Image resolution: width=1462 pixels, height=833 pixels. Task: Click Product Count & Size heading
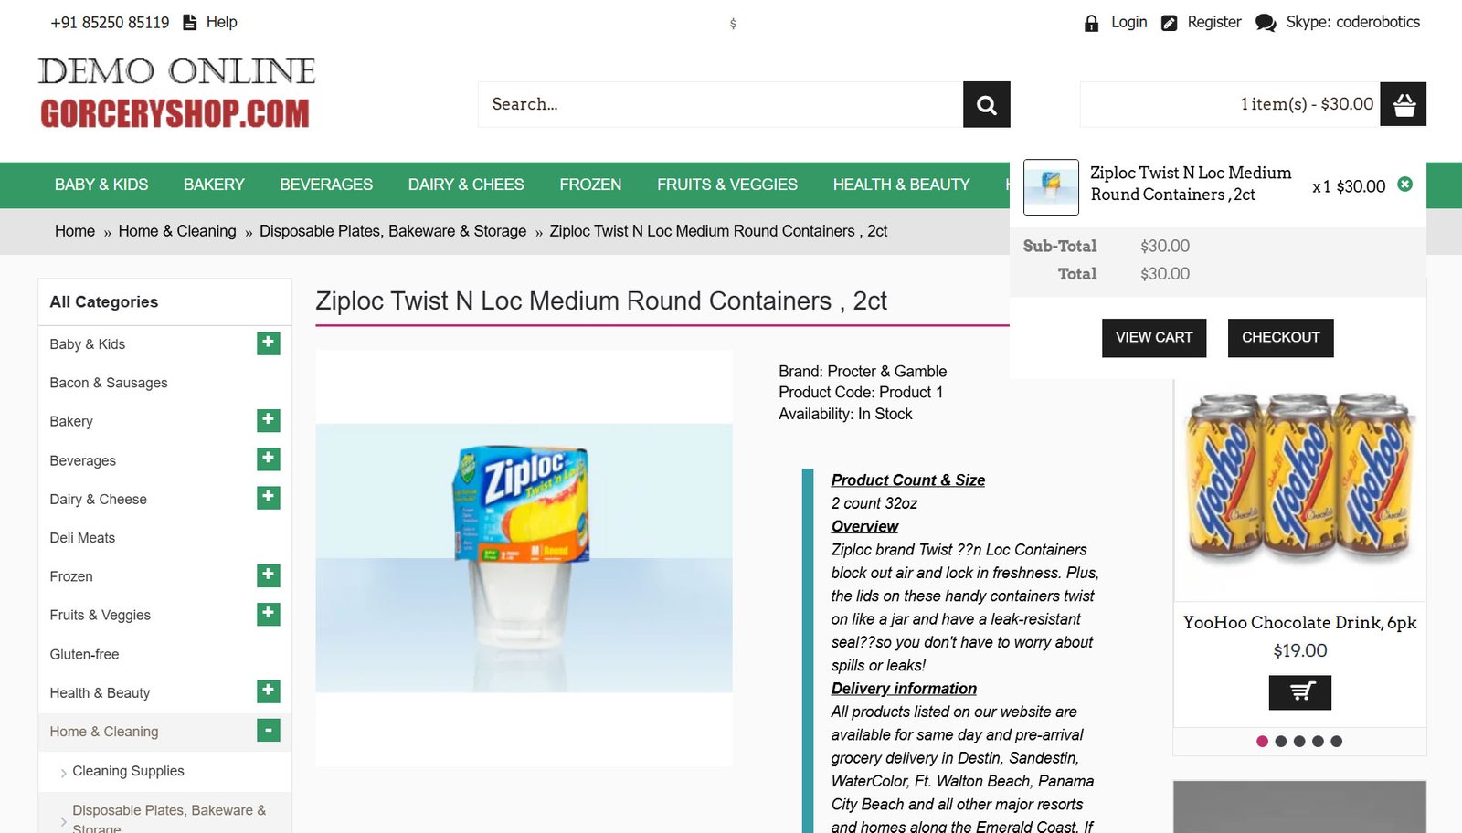[x=908, y=480]
